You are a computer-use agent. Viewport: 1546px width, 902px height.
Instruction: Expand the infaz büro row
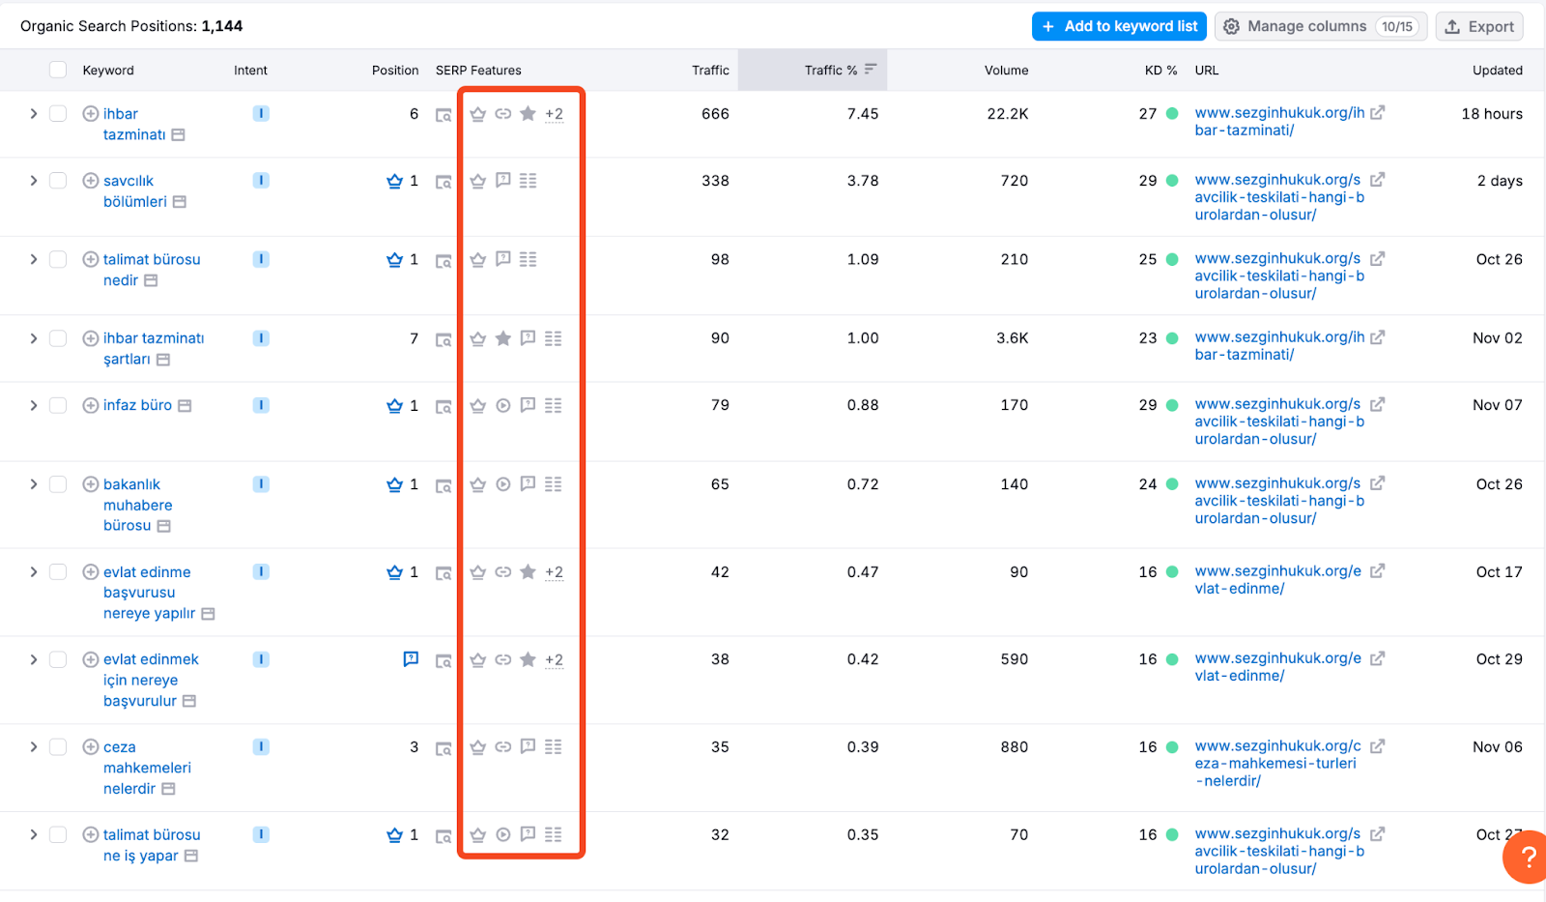pyautogui.click(x=34, y=405)
